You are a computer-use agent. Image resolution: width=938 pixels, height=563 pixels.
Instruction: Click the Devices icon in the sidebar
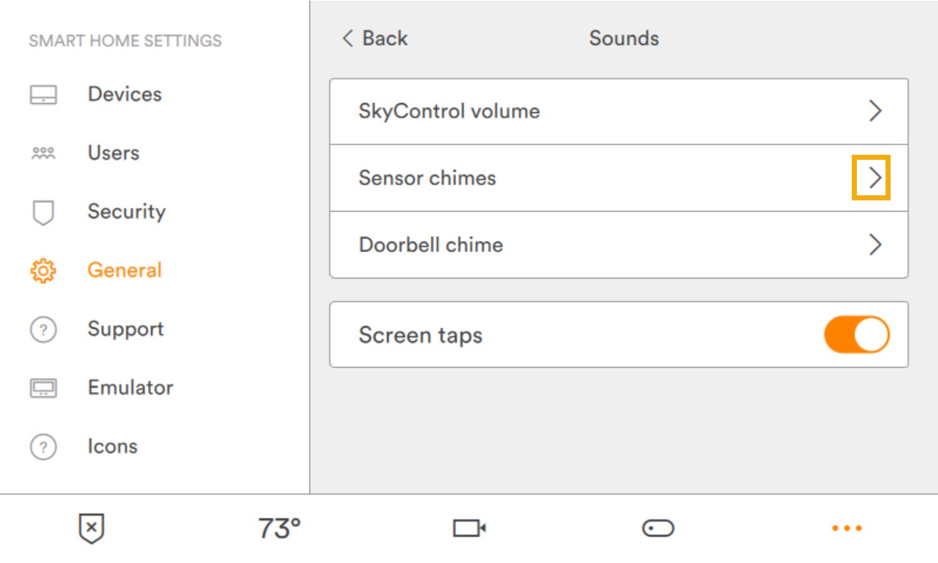[x=42, y=94]
